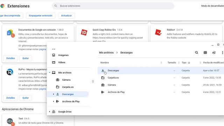Open Imágenes in Files sidebar
This screenshot has width=224, height=126.
pos(63,55)
